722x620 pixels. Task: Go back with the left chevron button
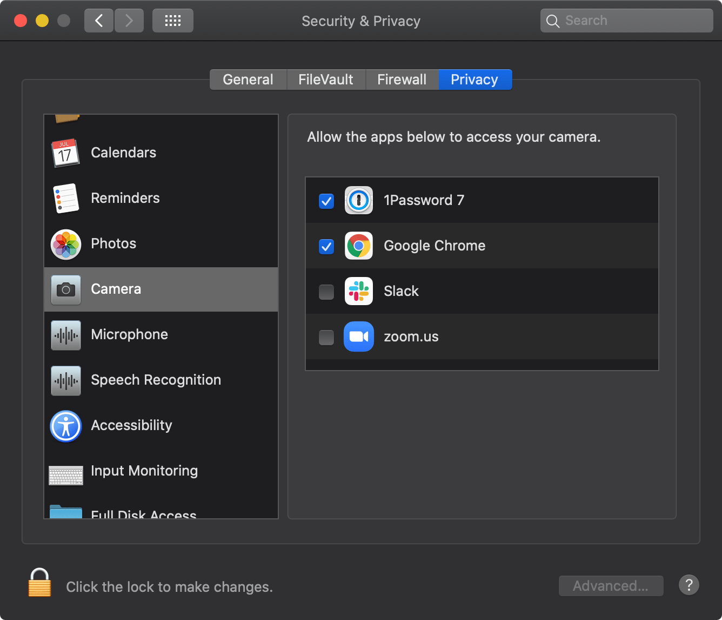[99, 21]
